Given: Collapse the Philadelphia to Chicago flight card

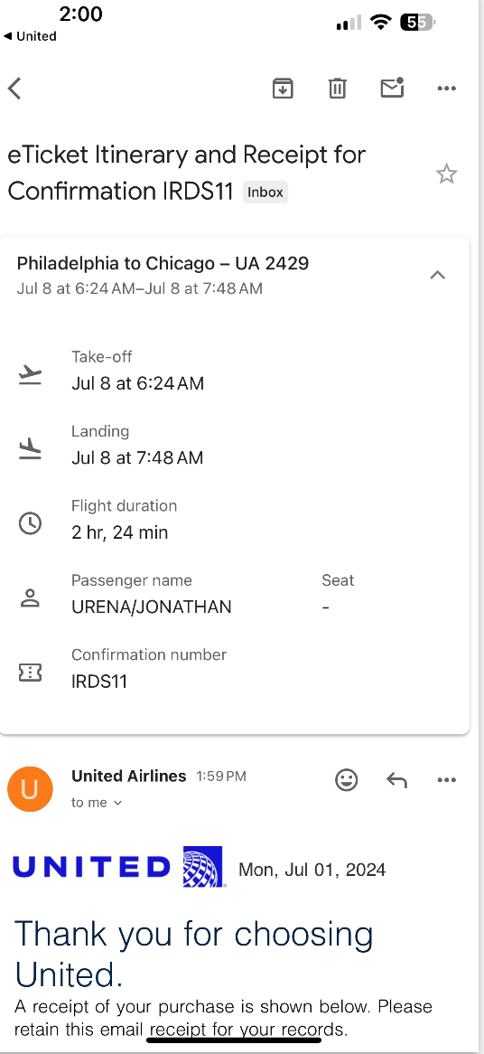Looking at the screenshot, I should (438, 274).
